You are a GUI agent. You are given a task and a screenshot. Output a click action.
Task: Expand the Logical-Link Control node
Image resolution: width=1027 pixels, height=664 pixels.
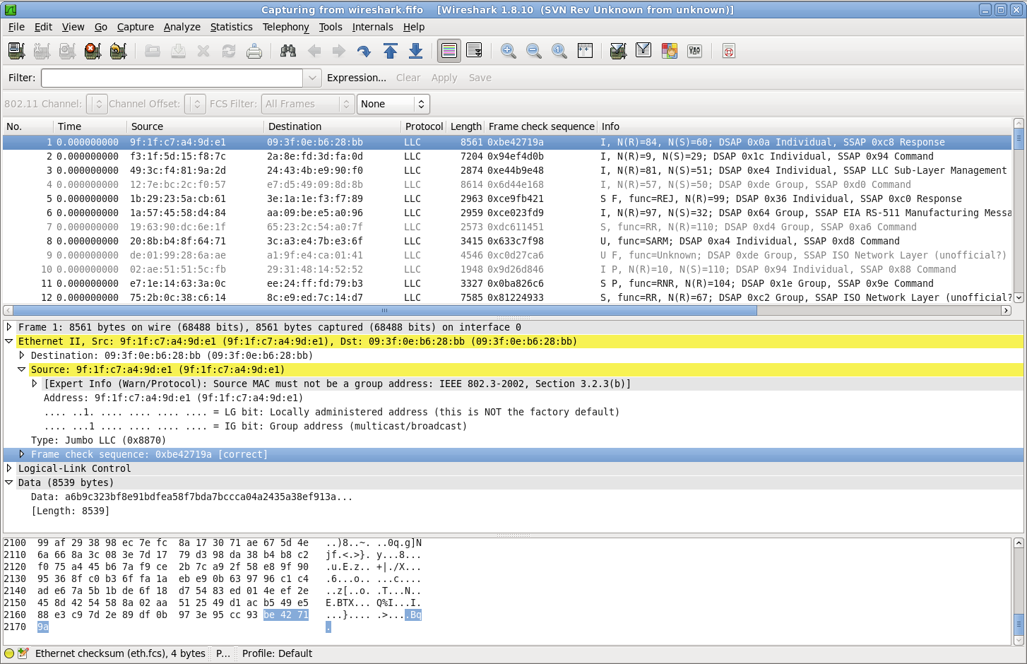pos(9,468)
